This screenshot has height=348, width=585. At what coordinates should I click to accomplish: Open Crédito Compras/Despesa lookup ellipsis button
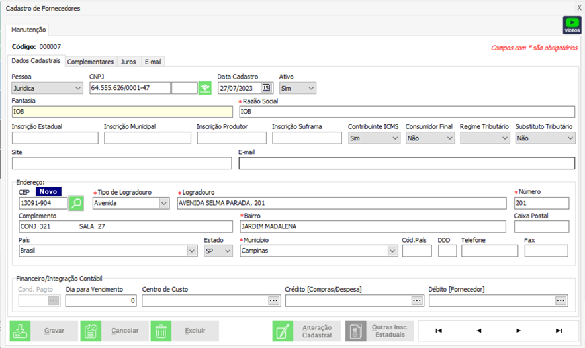pyautogui.click(x=416, y=300)
